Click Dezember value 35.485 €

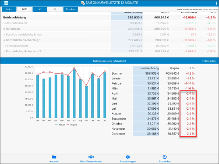point(153,134)
